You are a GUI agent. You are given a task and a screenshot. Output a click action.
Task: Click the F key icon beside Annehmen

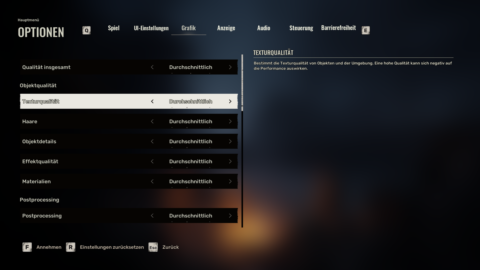click(27, 247)
